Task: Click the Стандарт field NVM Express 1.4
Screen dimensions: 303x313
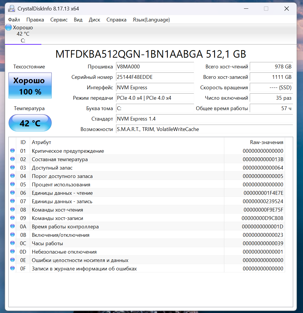Action: 204,119
